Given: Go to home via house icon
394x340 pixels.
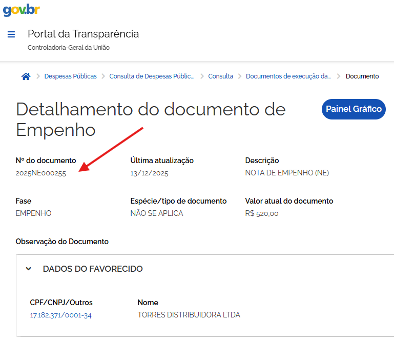Looking at the screenshot, I should tap(26, 76).
